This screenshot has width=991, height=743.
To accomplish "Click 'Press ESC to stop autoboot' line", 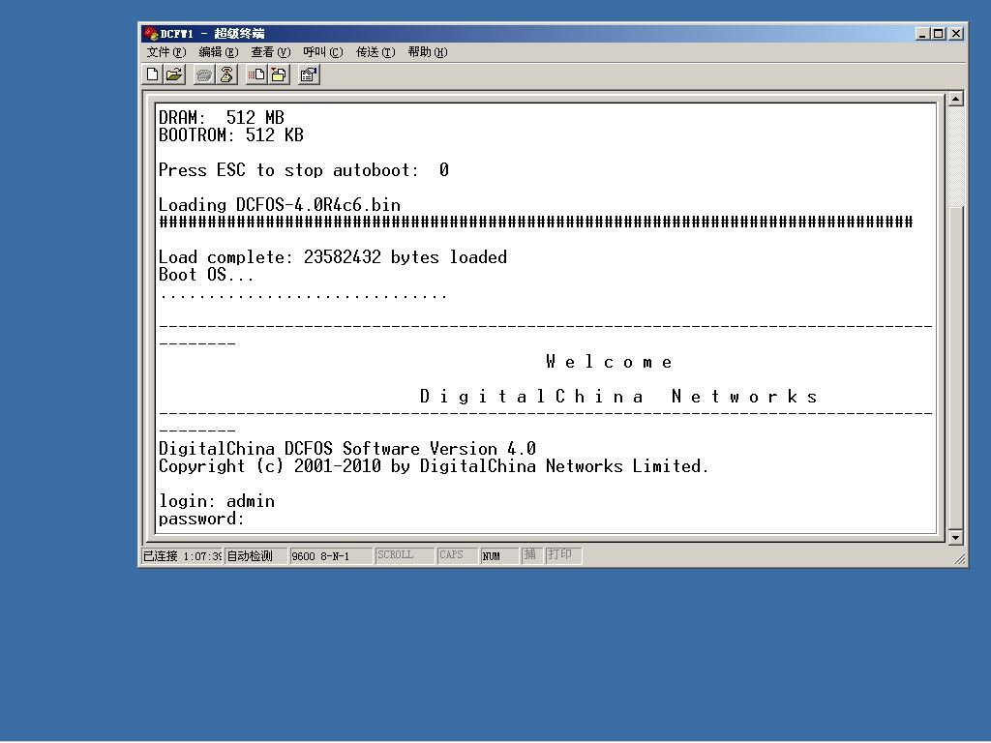I will coord(303,170).
